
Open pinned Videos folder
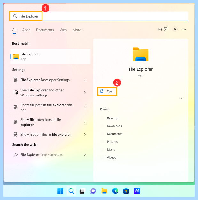click(x=111, y=158)
